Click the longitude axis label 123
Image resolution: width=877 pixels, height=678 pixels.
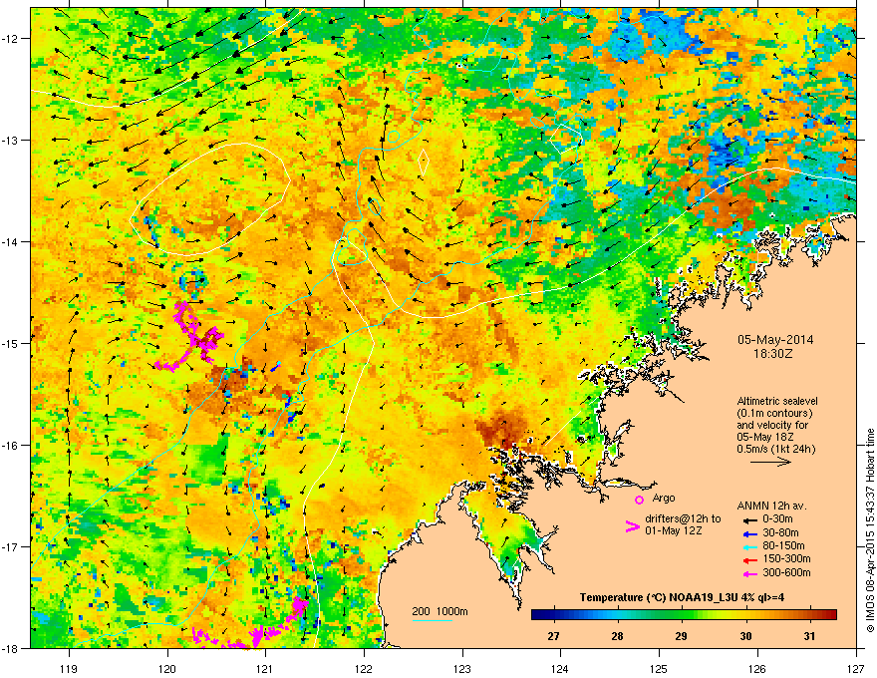pyautogui.click(x=462, y=668)
